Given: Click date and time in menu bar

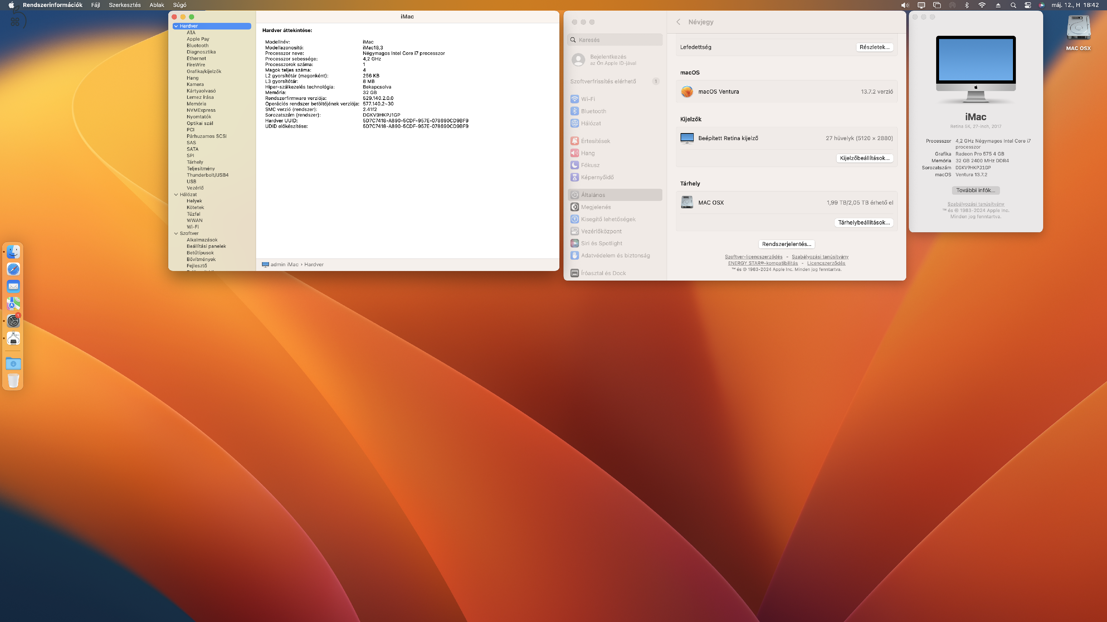Looking at the screenshot, I should [x=1075, y=5].
